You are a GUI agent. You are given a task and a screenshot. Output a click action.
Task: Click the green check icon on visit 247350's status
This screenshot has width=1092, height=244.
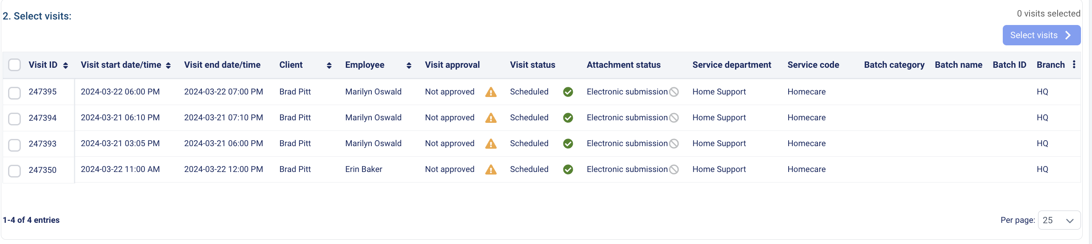(x=568, y=169)
